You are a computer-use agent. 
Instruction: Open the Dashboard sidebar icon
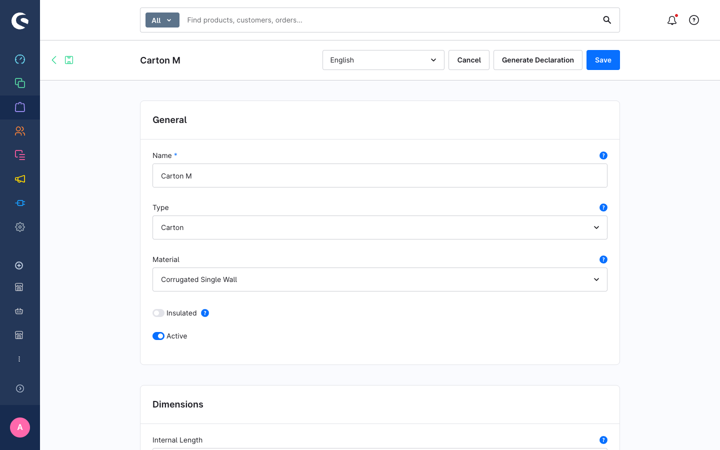click(x=20, y=59)
